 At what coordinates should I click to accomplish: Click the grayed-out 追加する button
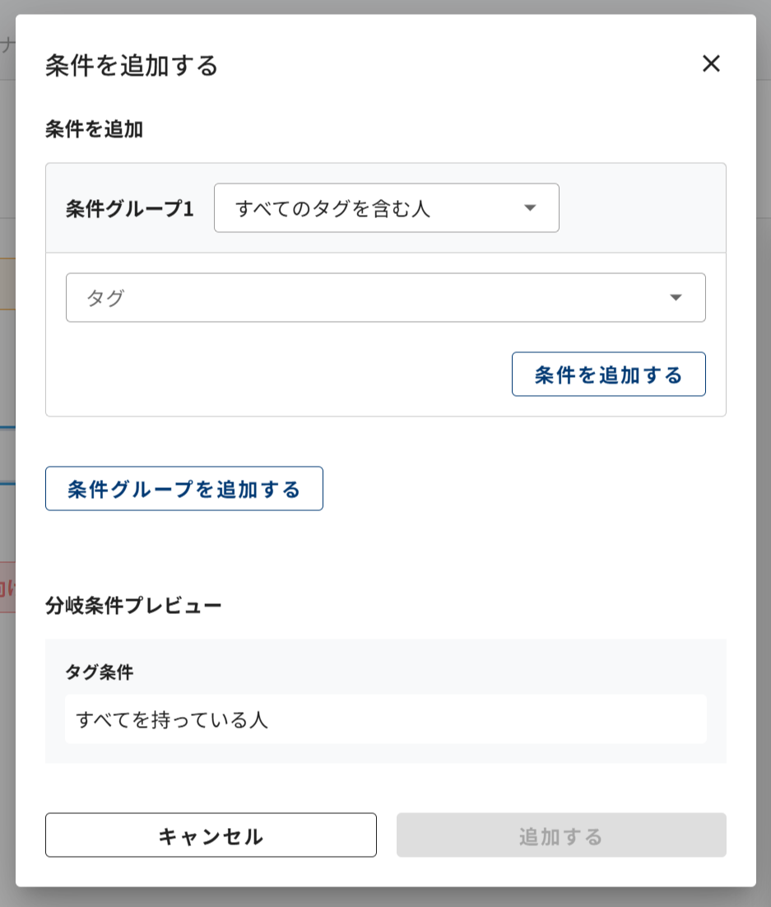(x=561, y=835)
